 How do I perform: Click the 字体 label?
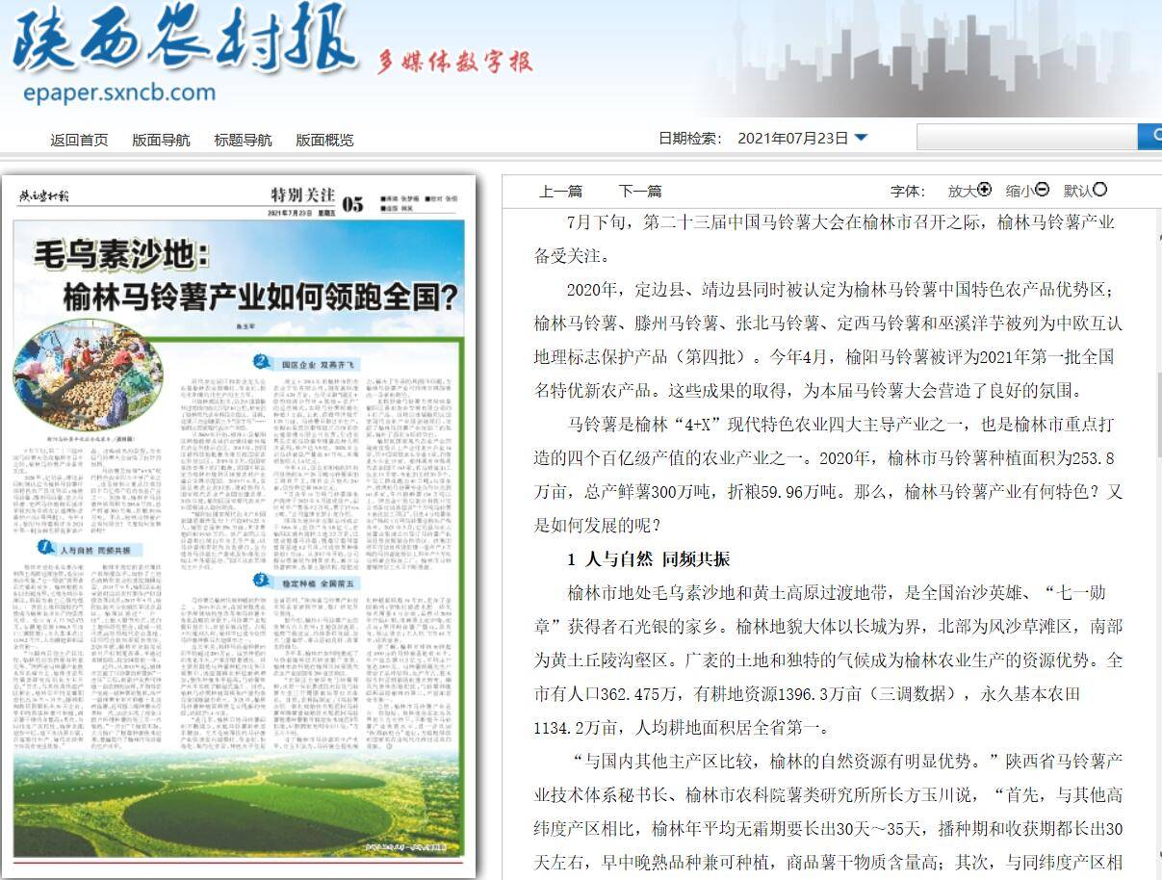pyautogui.click(x=909, y=191)
